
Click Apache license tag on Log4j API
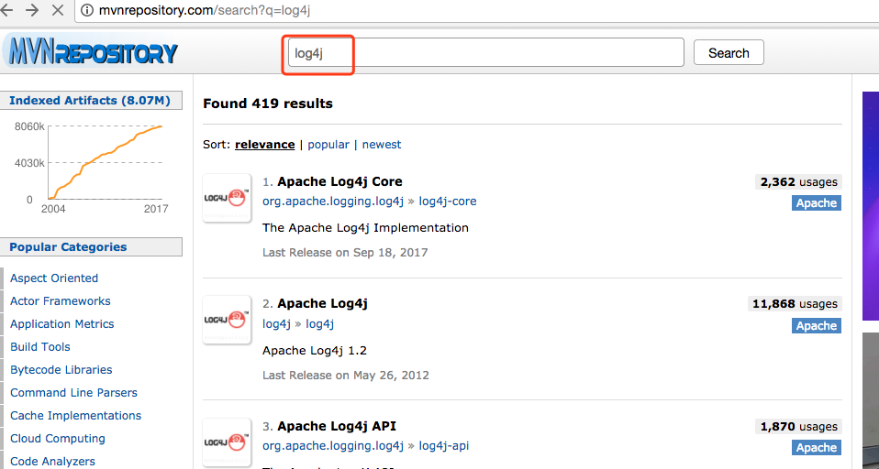tap(817, 448)
